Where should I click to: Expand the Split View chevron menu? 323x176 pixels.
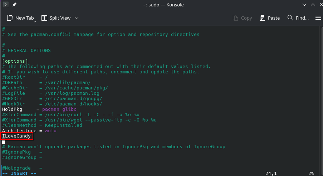point(76,18)
